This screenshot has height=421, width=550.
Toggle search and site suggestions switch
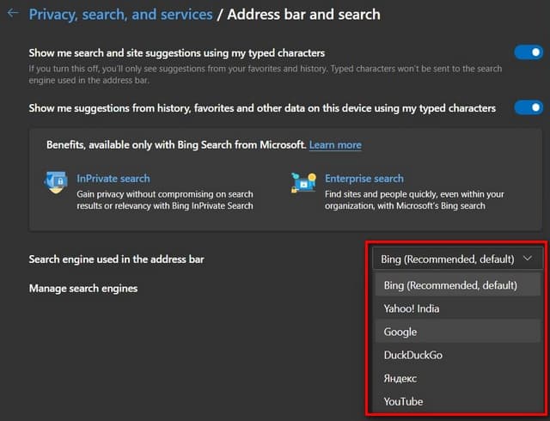click(x=529, y=52)
